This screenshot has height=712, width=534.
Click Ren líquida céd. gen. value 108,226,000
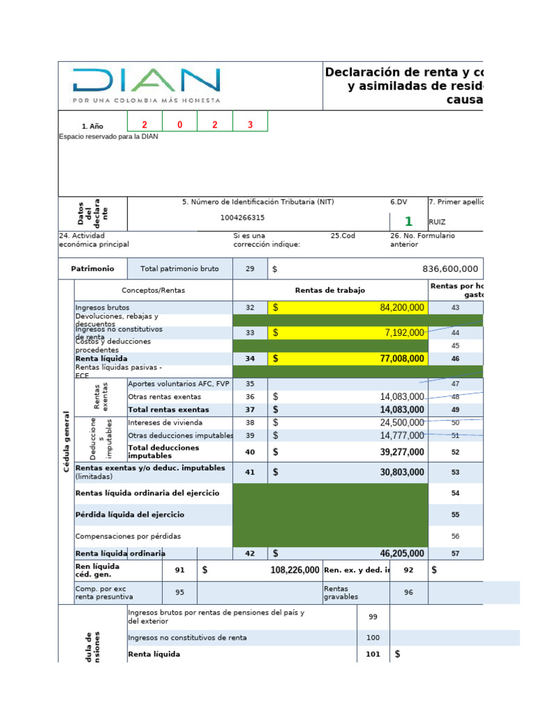tap(260, 570)
